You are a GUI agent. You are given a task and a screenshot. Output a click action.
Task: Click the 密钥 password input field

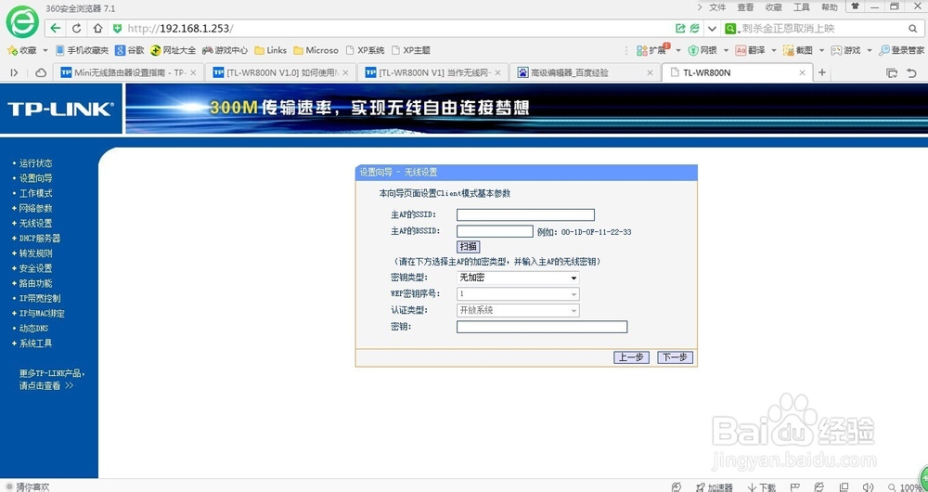(542, 327)
